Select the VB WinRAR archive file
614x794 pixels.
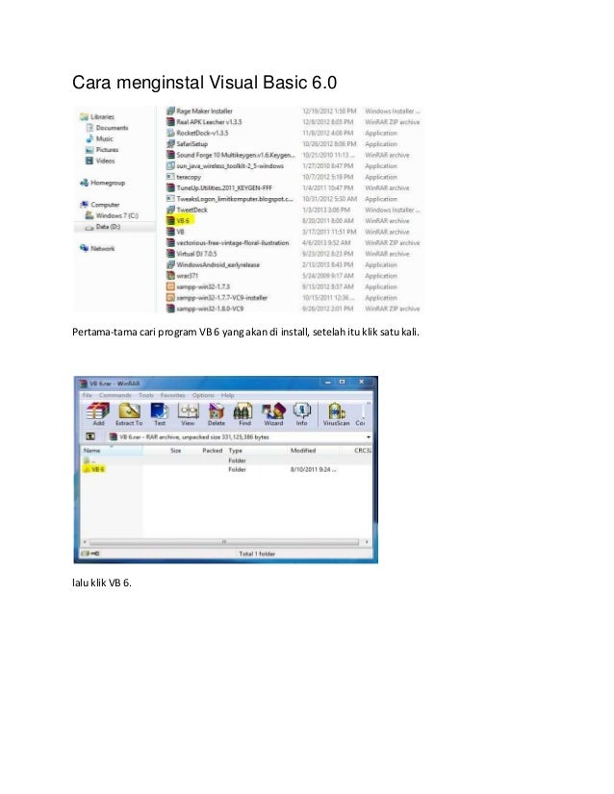[x=175, y=232]
